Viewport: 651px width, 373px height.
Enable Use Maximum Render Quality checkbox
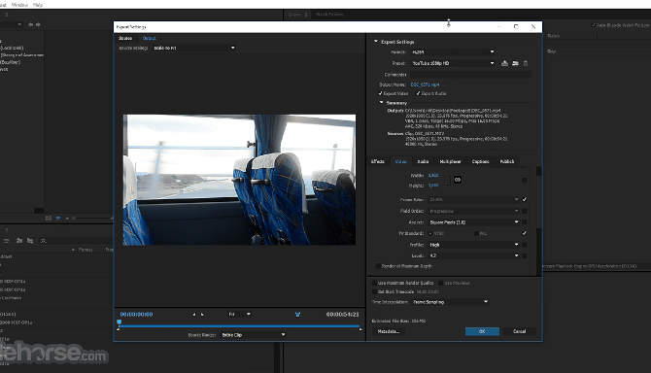click(x=374, y=283)
